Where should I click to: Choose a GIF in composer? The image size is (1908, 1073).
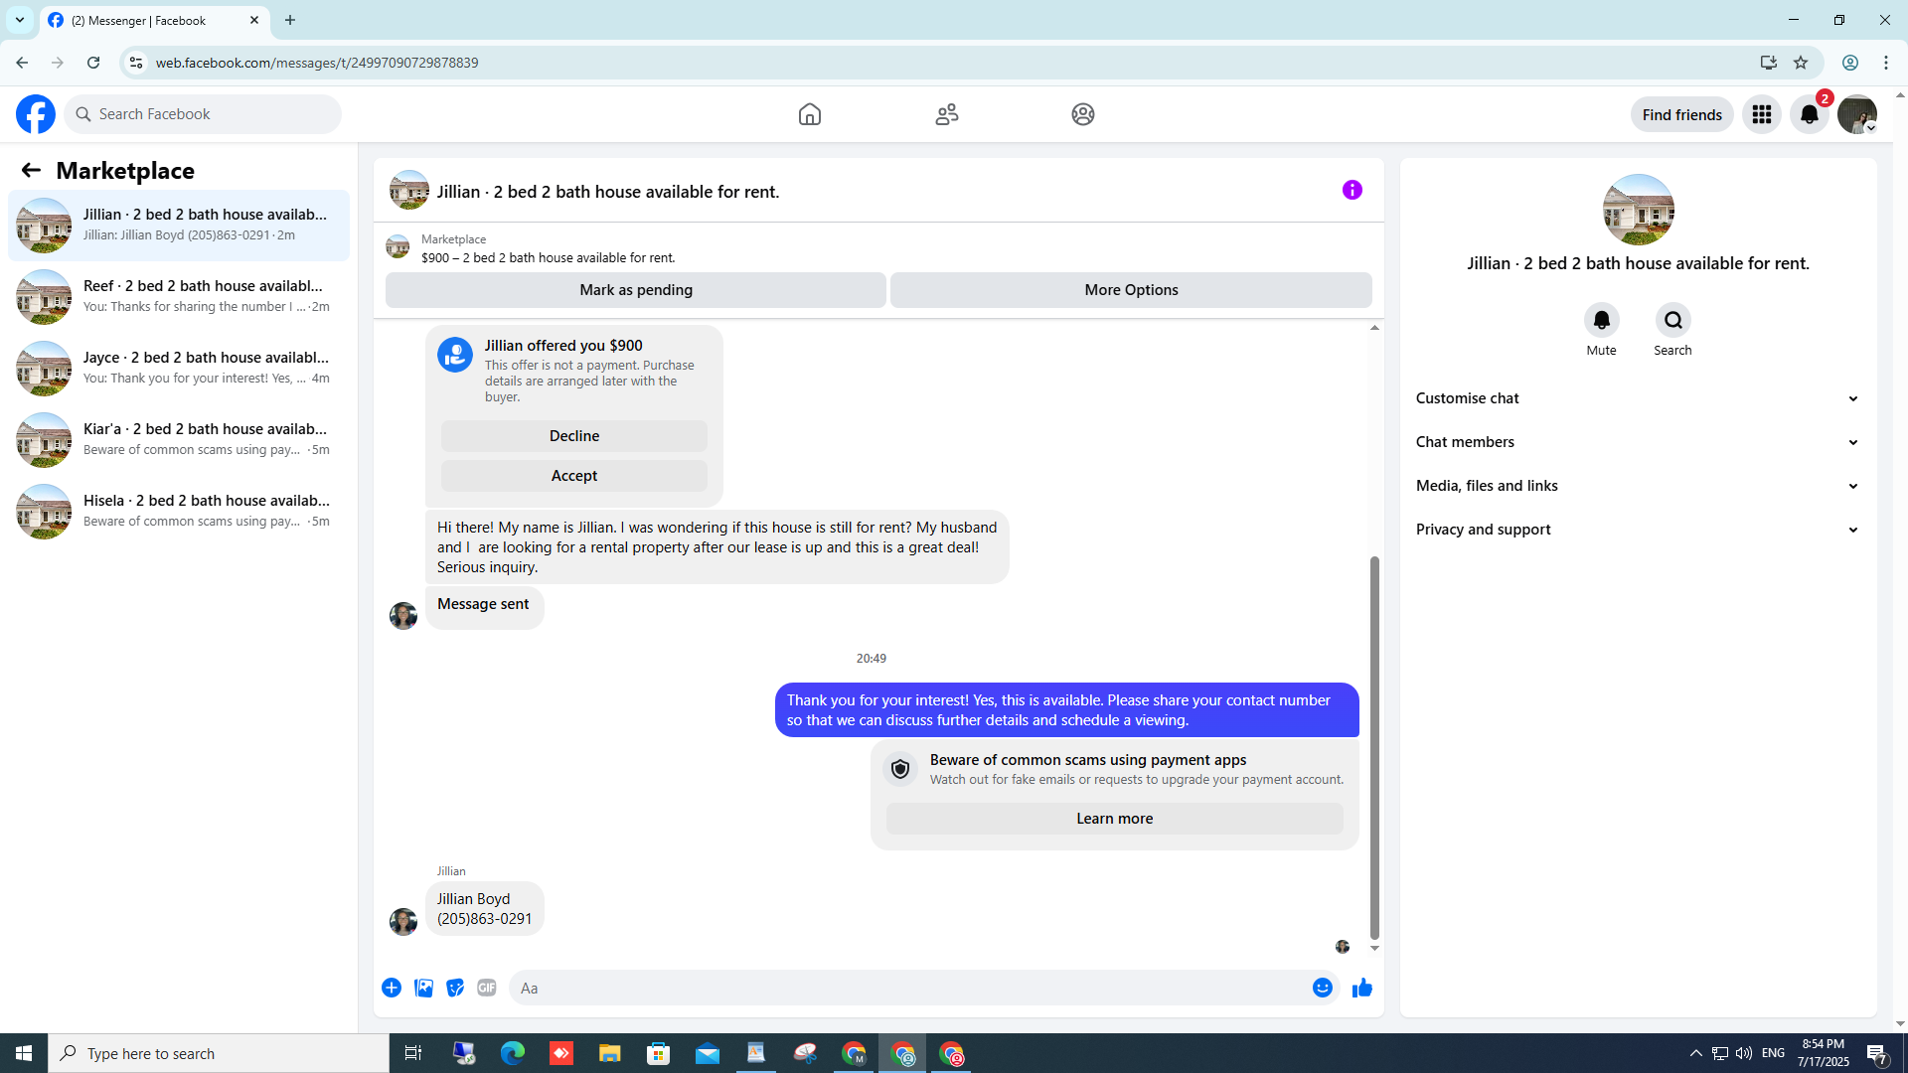click(487, 988)
